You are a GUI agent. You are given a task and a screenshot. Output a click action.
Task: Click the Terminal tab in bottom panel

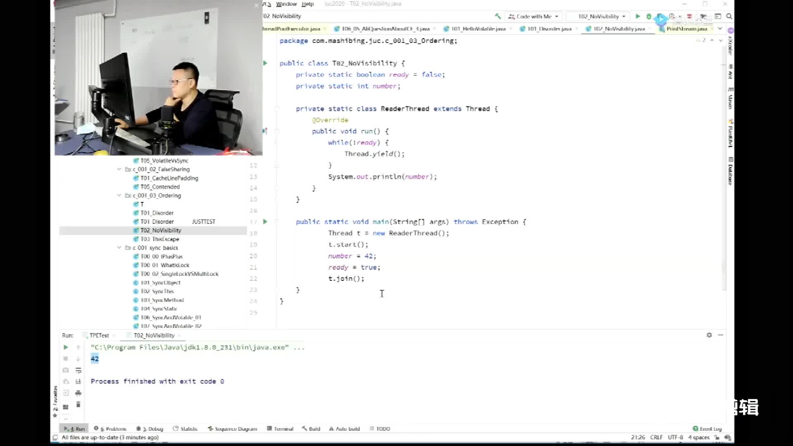coord(280,429)
